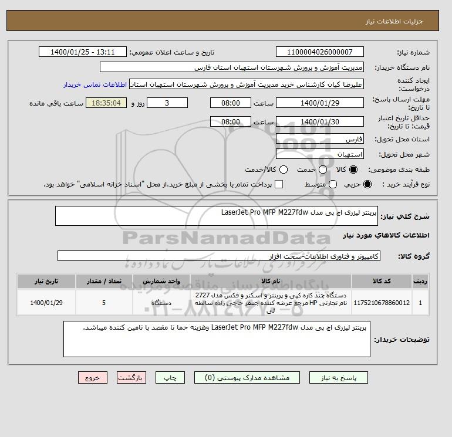Click the general description box LaserJet Pro MFP M227fdw
The height and width of the screenshot is (437, 452).
217,216
